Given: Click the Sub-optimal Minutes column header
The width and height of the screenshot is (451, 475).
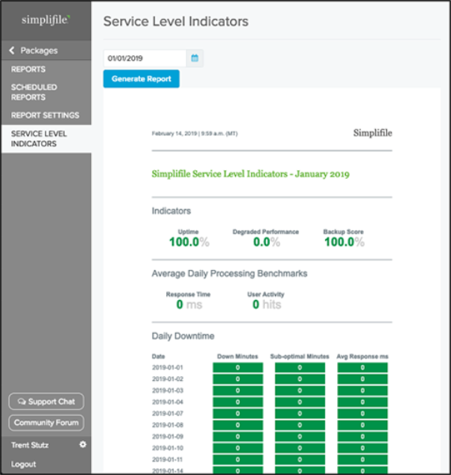Looking at the screenshot, I should (300, 356).
